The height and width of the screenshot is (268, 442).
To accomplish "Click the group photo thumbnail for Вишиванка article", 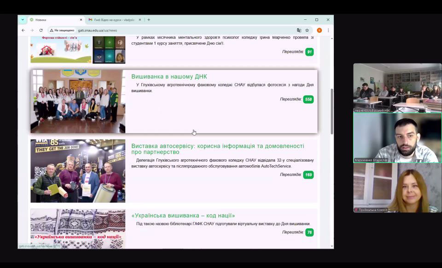I will [x=78, y=101].
